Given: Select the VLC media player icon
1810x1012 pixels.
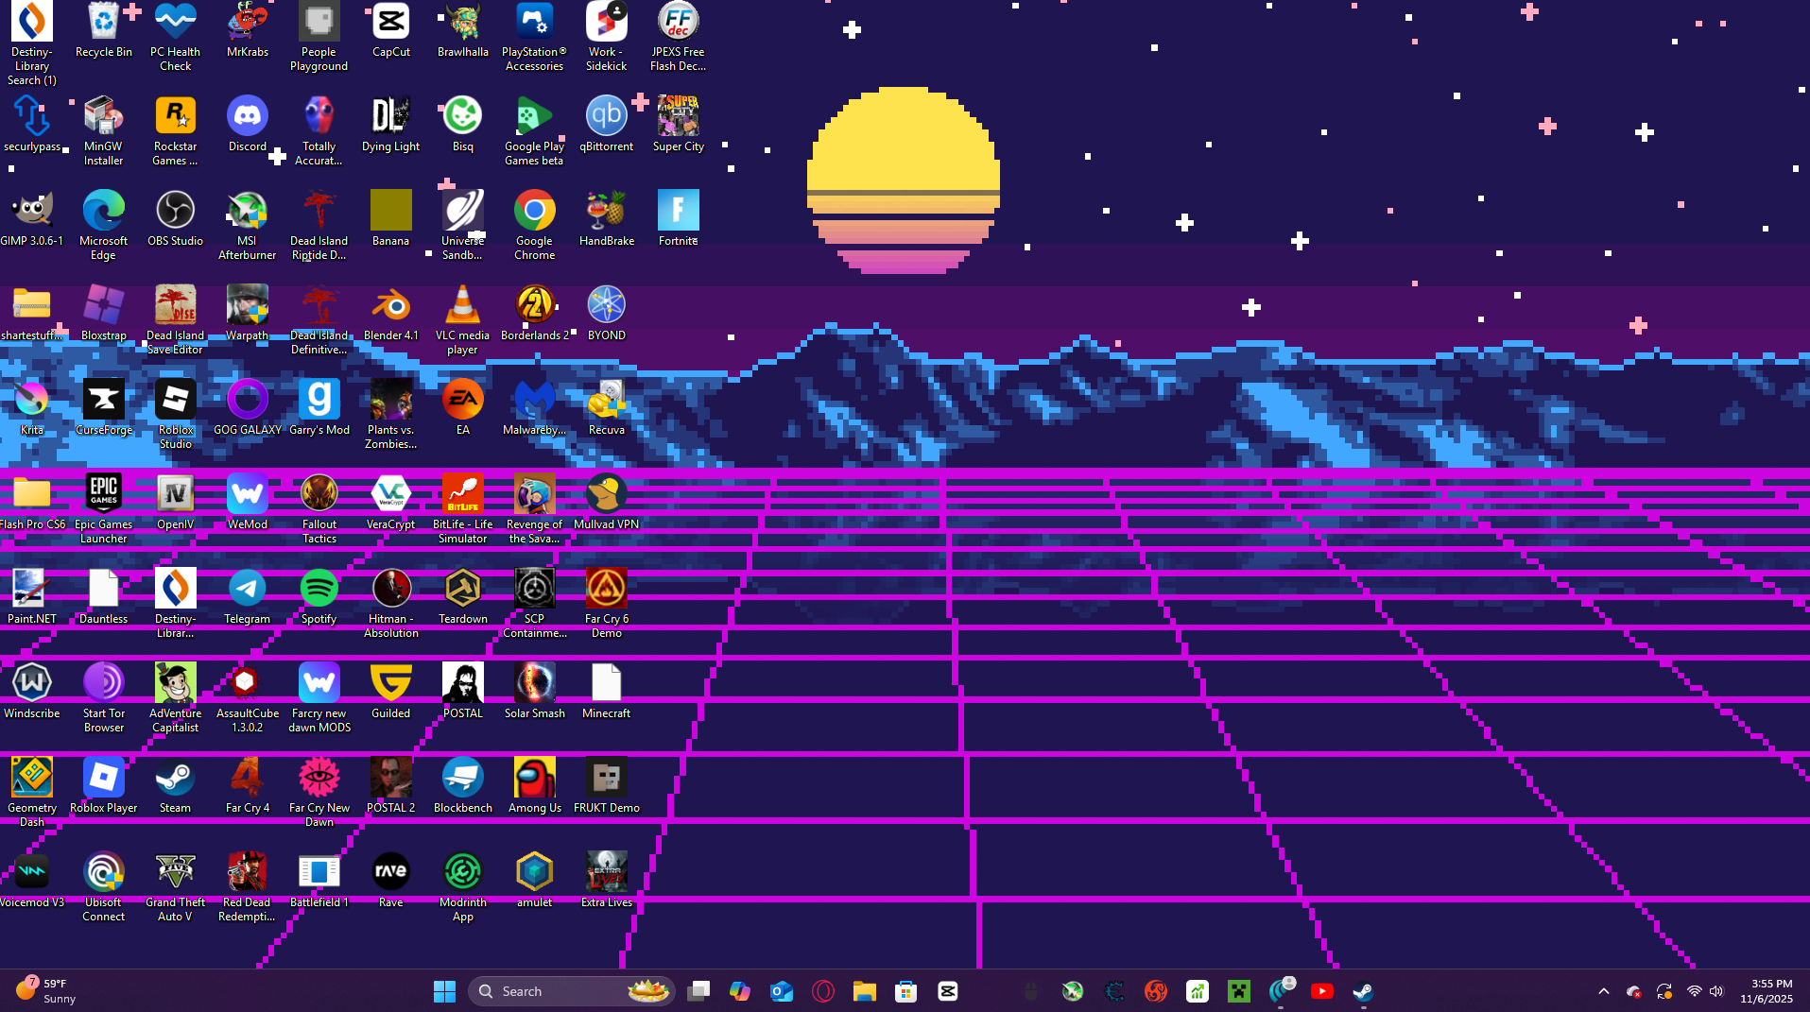Looking at the screenshot, I should tap(462, 306).
